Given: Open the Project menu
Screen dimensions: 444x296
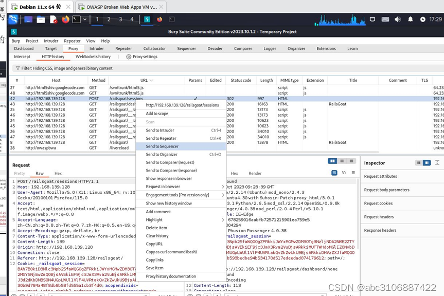Looking at the screenshot, I should click(x=32, y=41).
